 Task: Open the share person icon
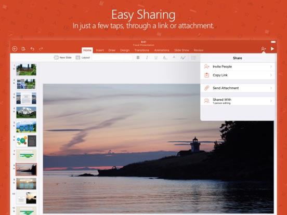coord(263,49)
